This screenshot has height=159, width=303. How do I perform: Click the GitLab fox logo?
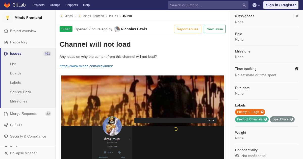pos(7,5)
